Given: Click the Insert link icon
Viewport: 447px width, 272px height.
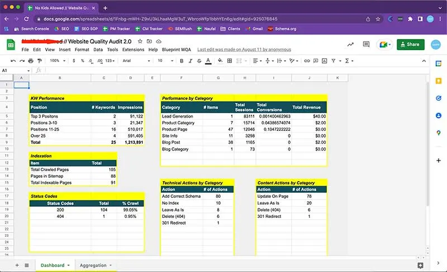Looking at the screenshot, I should (307, 61).
